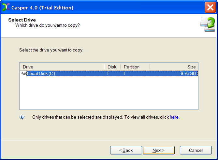
Task: Click the hard disk icon beside Local Disk
Action: point(24,73)
